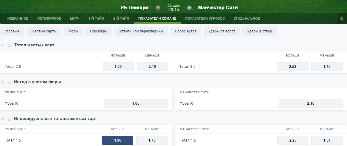Switch to the 'Избранное' tab
Screen dimensions: 347x146
pyautogui.click(x=18, y=19)
